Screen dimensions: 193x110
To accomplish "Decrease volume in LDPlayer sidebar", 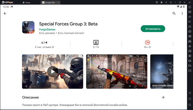I will pyautogui.click(x=190, y=22).
